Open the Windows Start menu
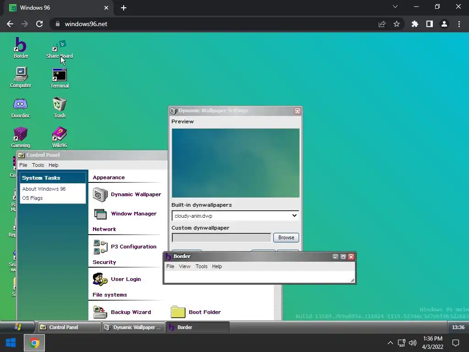The height and width of the screenshot is (352, 469). click(11, 343)
